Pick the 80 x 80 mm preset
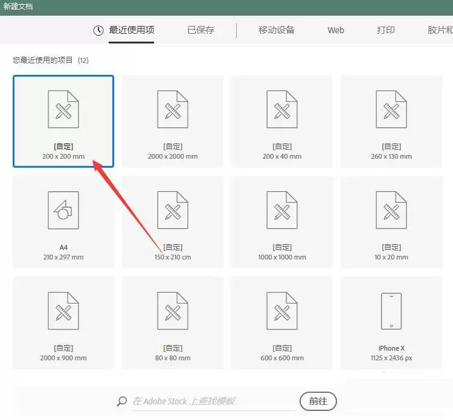This screenshot has height=420, width=453. tap(173, 323)
